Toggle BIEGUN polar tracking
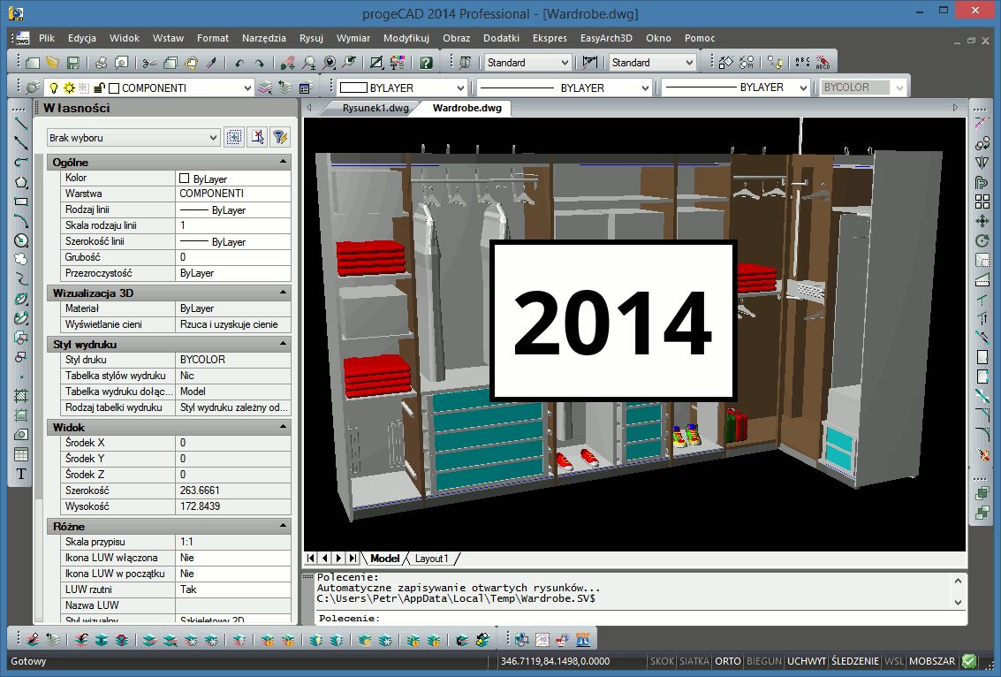The image size is (1001, 677). (x=764, y=661)
